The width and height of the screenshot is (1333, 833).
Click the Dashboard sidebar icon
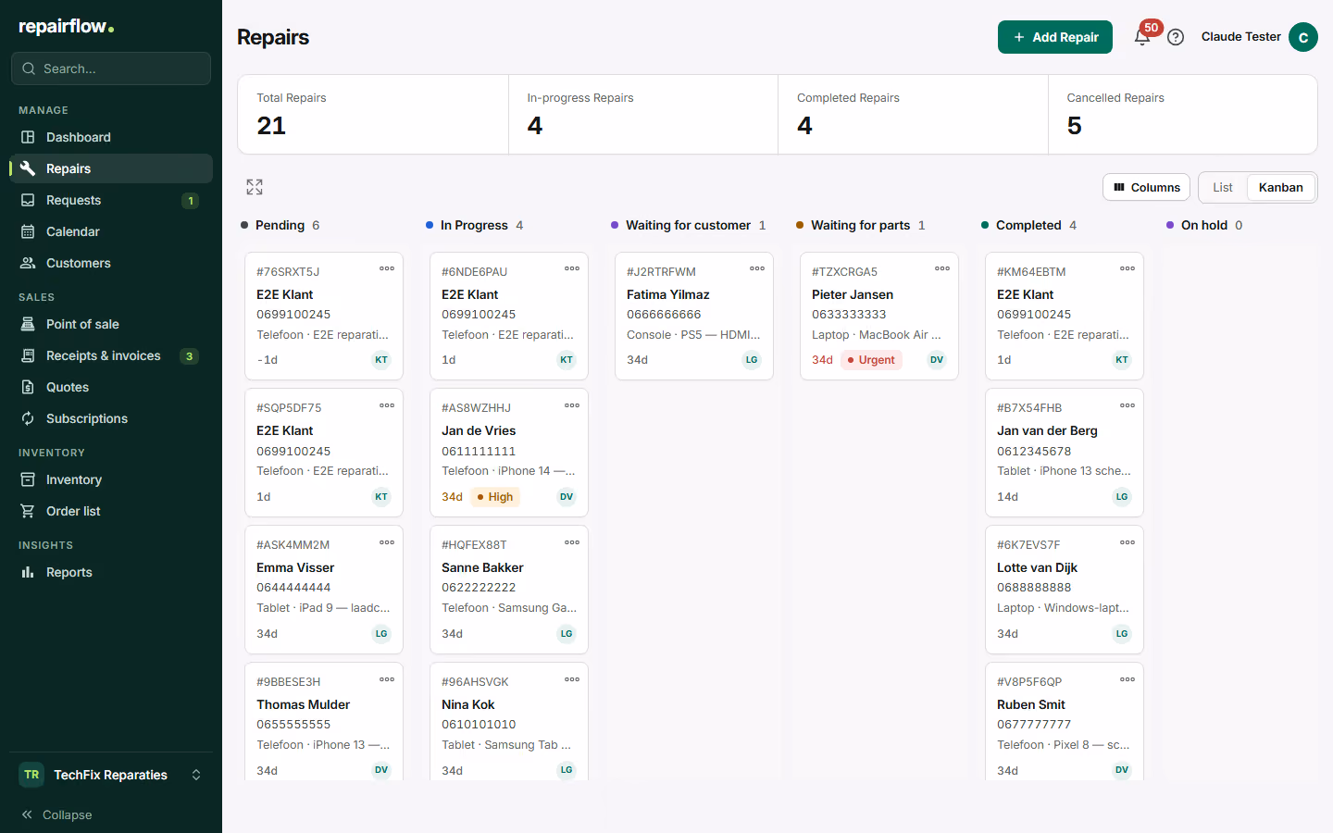click(x=28, y=137)
